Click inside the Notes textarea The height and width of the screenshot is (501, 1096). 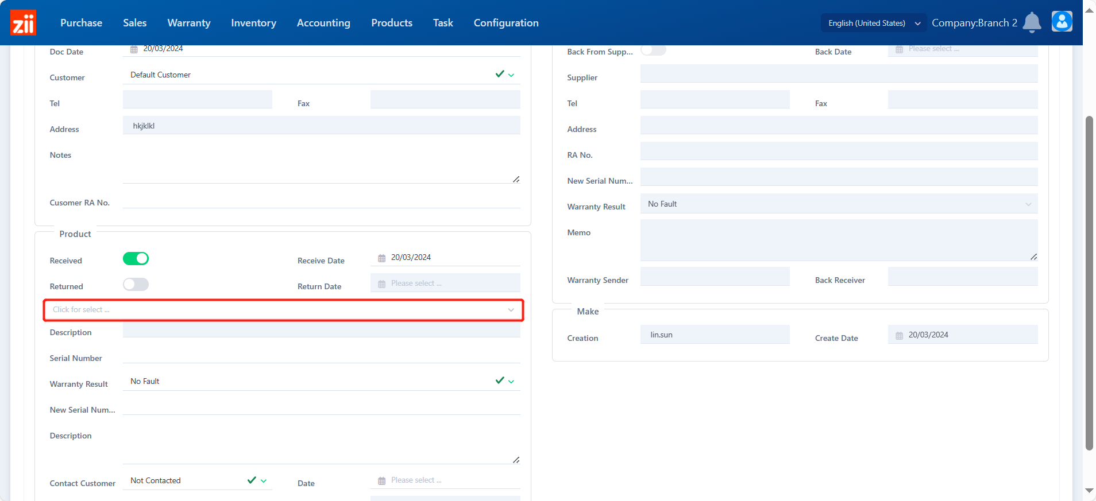click(x=322, y=163)
